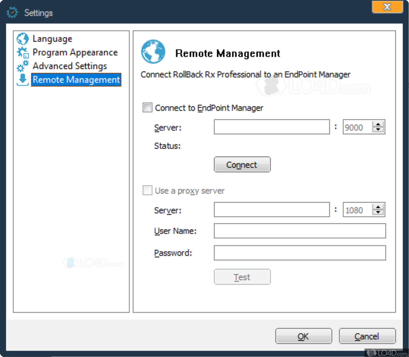The image size is (409, 357).
Task: Click the Program Appearance icon in sidebar
Action: click(22, 52)
